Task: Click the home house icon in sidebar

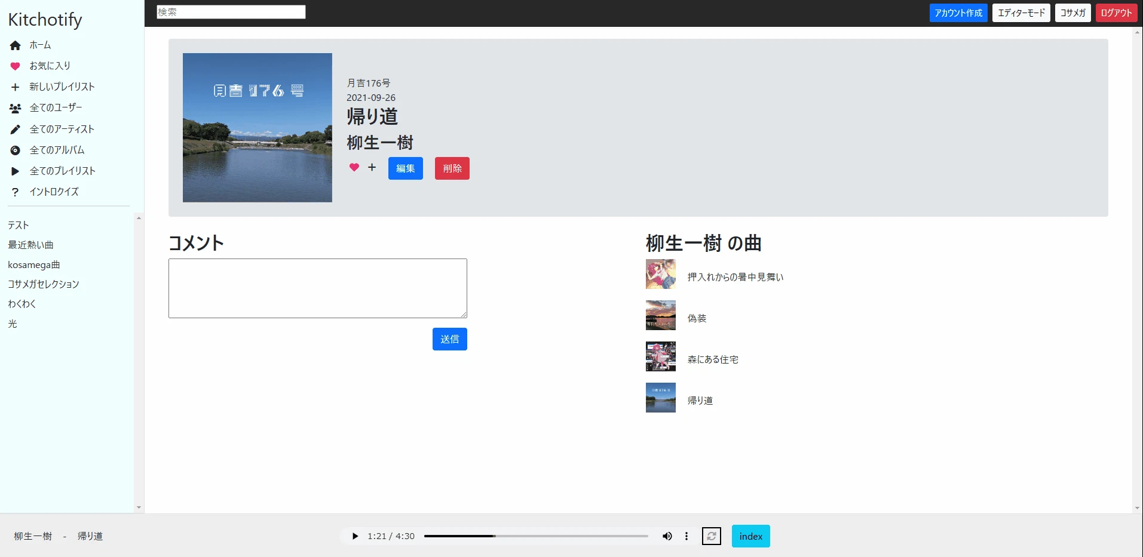Action: [16, 45]
